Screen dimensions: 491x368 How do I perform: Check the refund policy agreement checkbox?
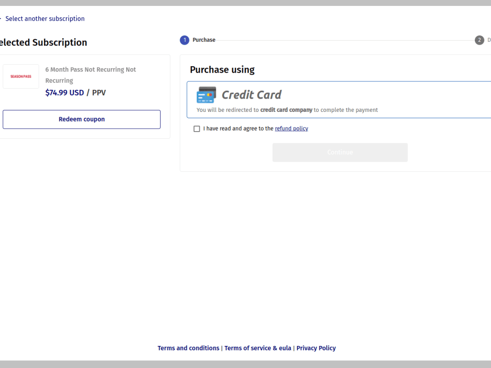coord(197,129)
